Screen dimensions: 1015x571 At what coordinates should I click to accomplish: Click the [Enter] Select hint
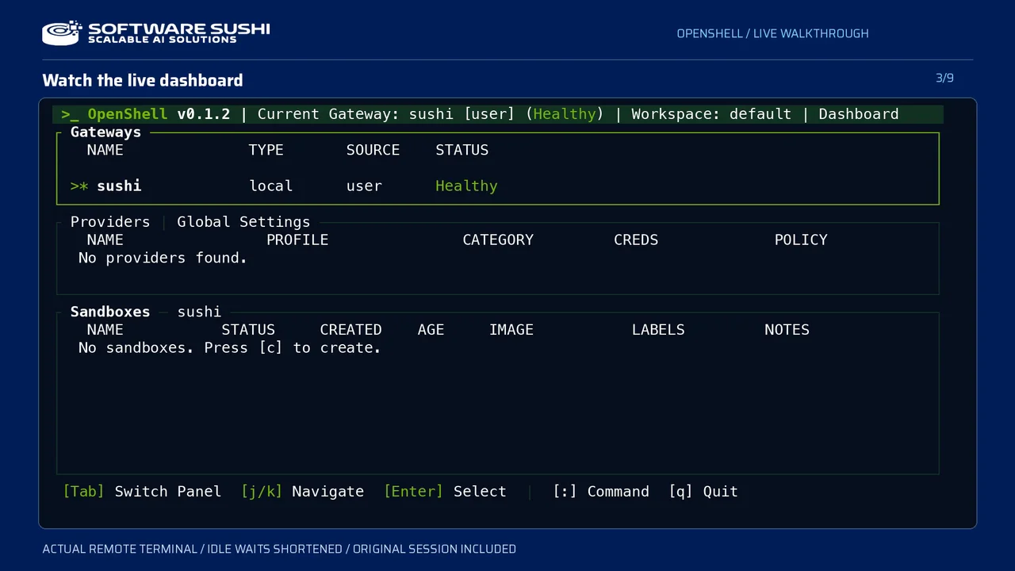(x=445, y=492)
